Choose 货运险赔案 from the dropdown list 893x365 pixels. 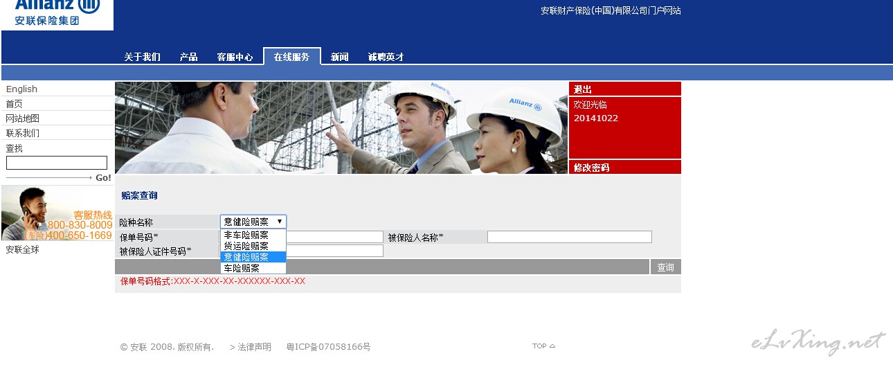(253, 246)
